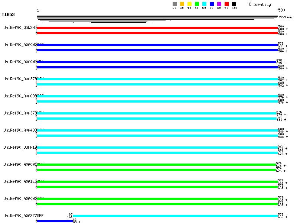Pick the yellow 40% identity swatch

click(189, 4)
